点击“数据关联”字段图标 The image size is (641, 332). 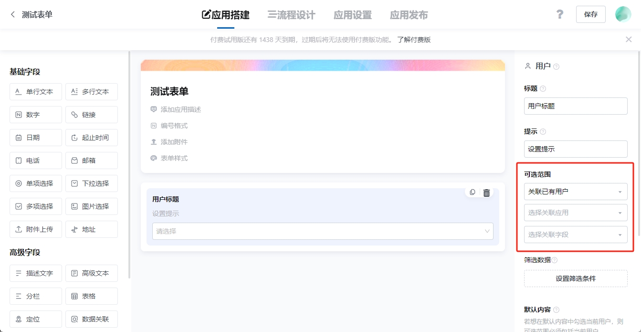pos(91,319)
